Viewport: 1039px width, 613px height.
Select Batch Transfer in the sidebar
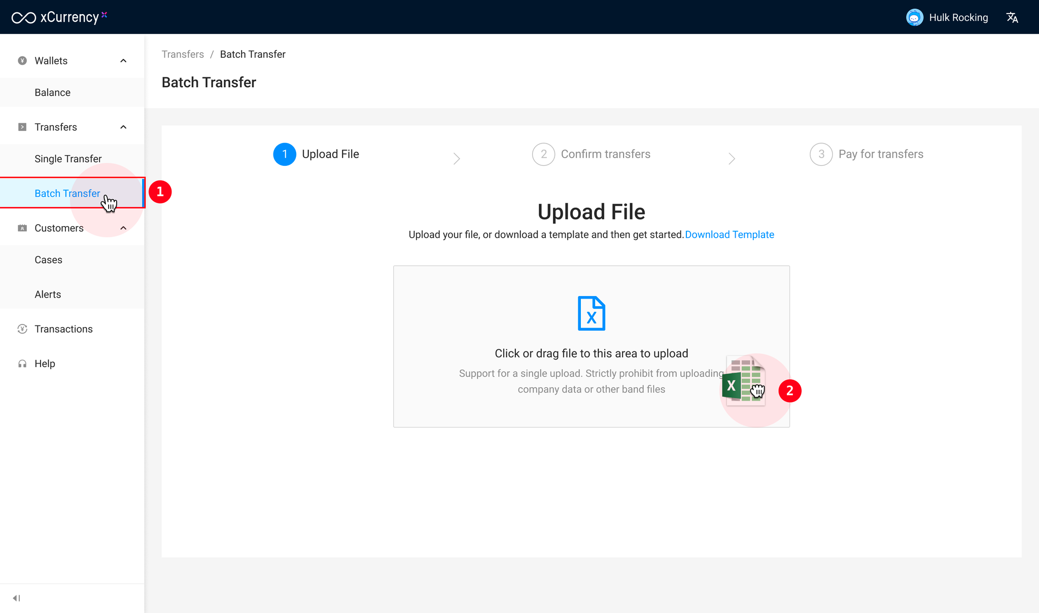coord(67,193)
